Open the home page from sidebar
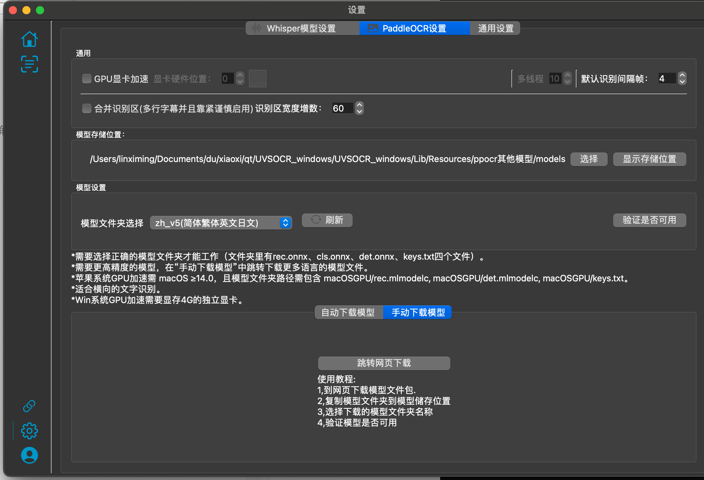Image resolution: width=704 pixels, height=480 pixels. pos(30,39)
